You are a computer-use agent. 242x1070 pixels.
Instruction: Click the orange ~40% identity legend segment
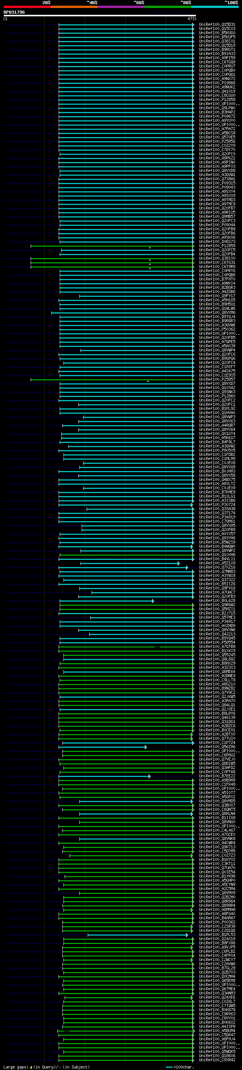pos(74,7)
